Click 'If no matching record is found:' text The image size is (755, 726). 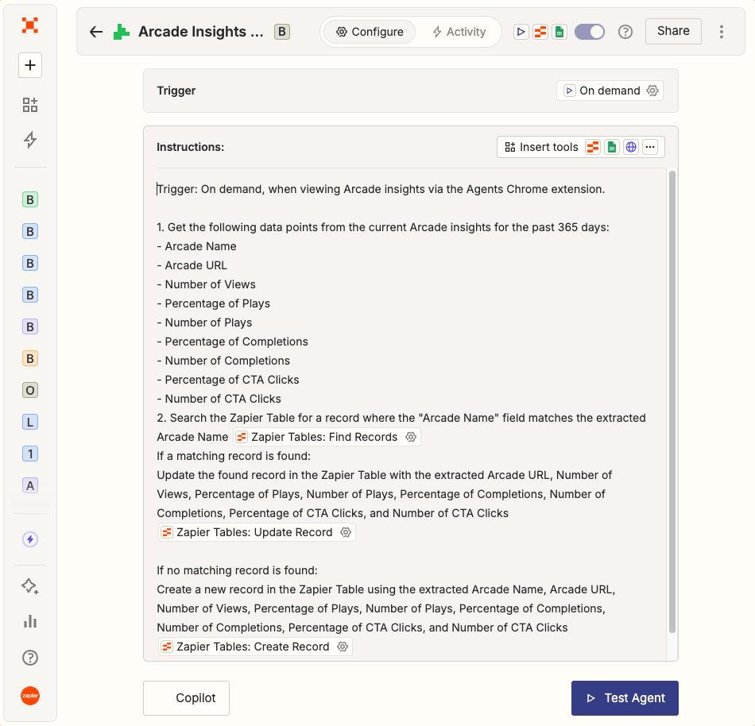pyautogui.click(x=238, y=570)
